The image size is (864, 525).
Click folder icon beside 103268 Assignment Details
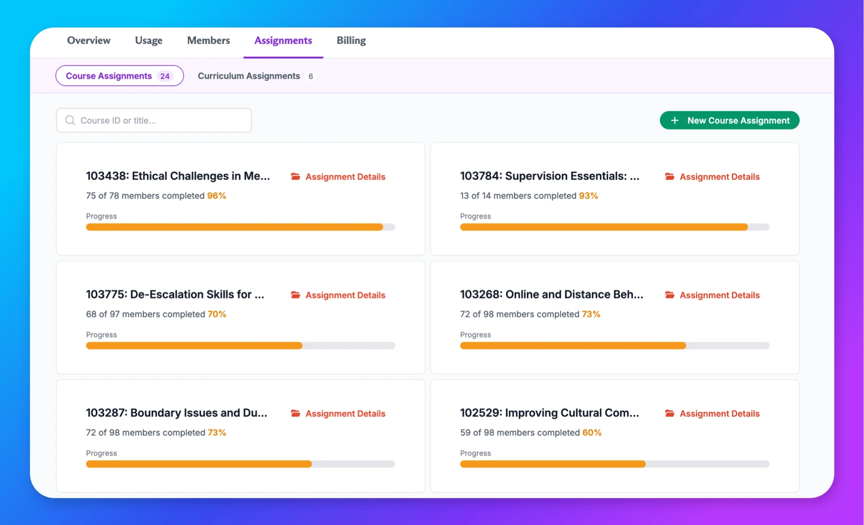[x=669, y=295]
